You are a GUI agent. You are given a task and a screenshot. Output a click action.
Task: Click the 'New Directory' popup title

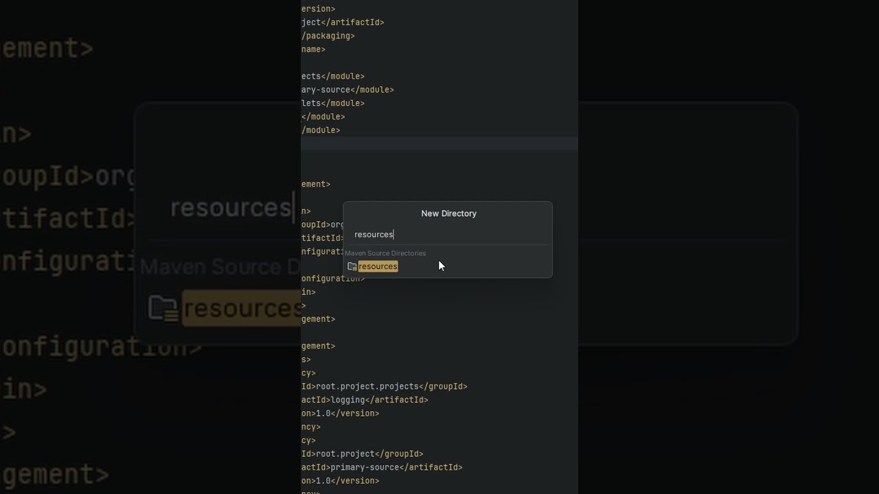click(448, 213)
